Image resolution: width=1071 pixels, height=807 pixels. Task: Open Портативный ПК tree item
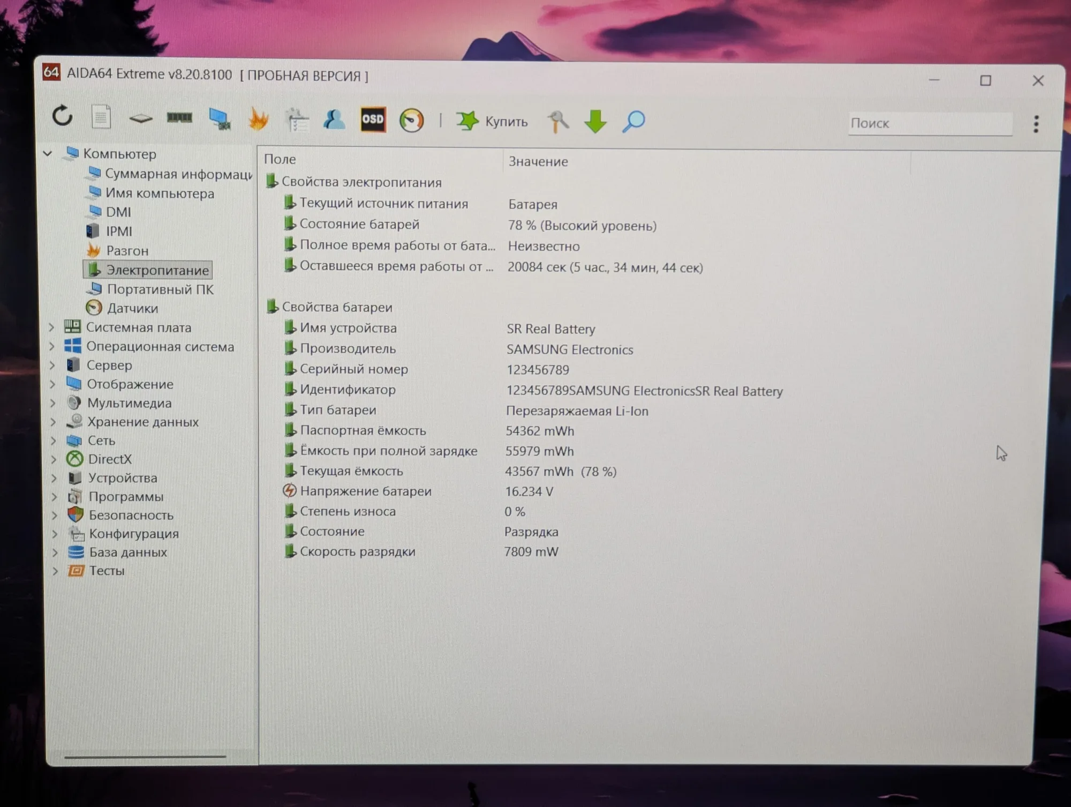pos(150,289)
